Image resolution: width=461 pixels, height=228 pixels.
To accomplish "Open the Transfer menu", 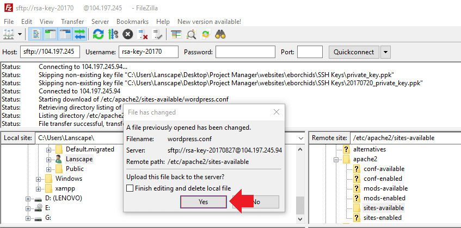I will click(x=72, y=21).
